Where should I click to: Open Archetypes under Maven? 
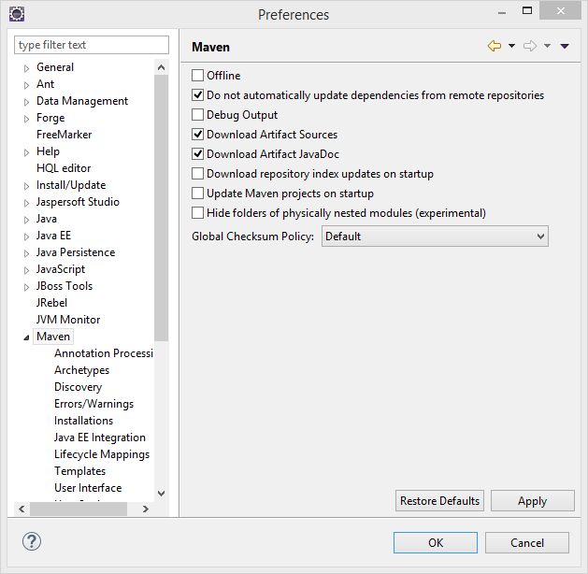tap(81, 370)
